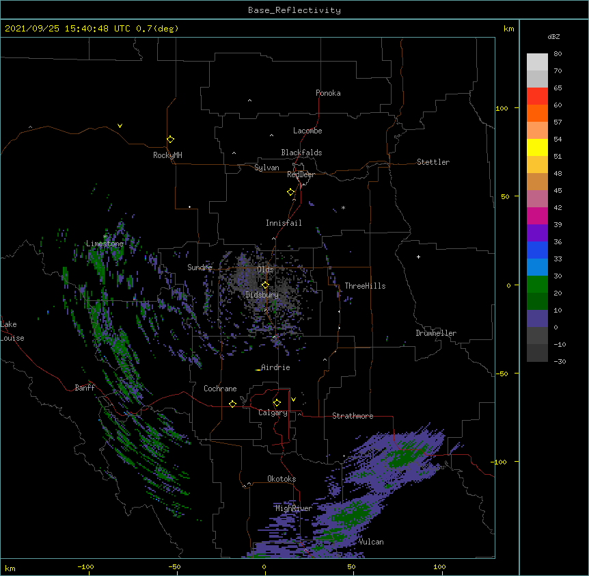Click the Okotoks town label
The image size is (589, 576).
[282, 479]
